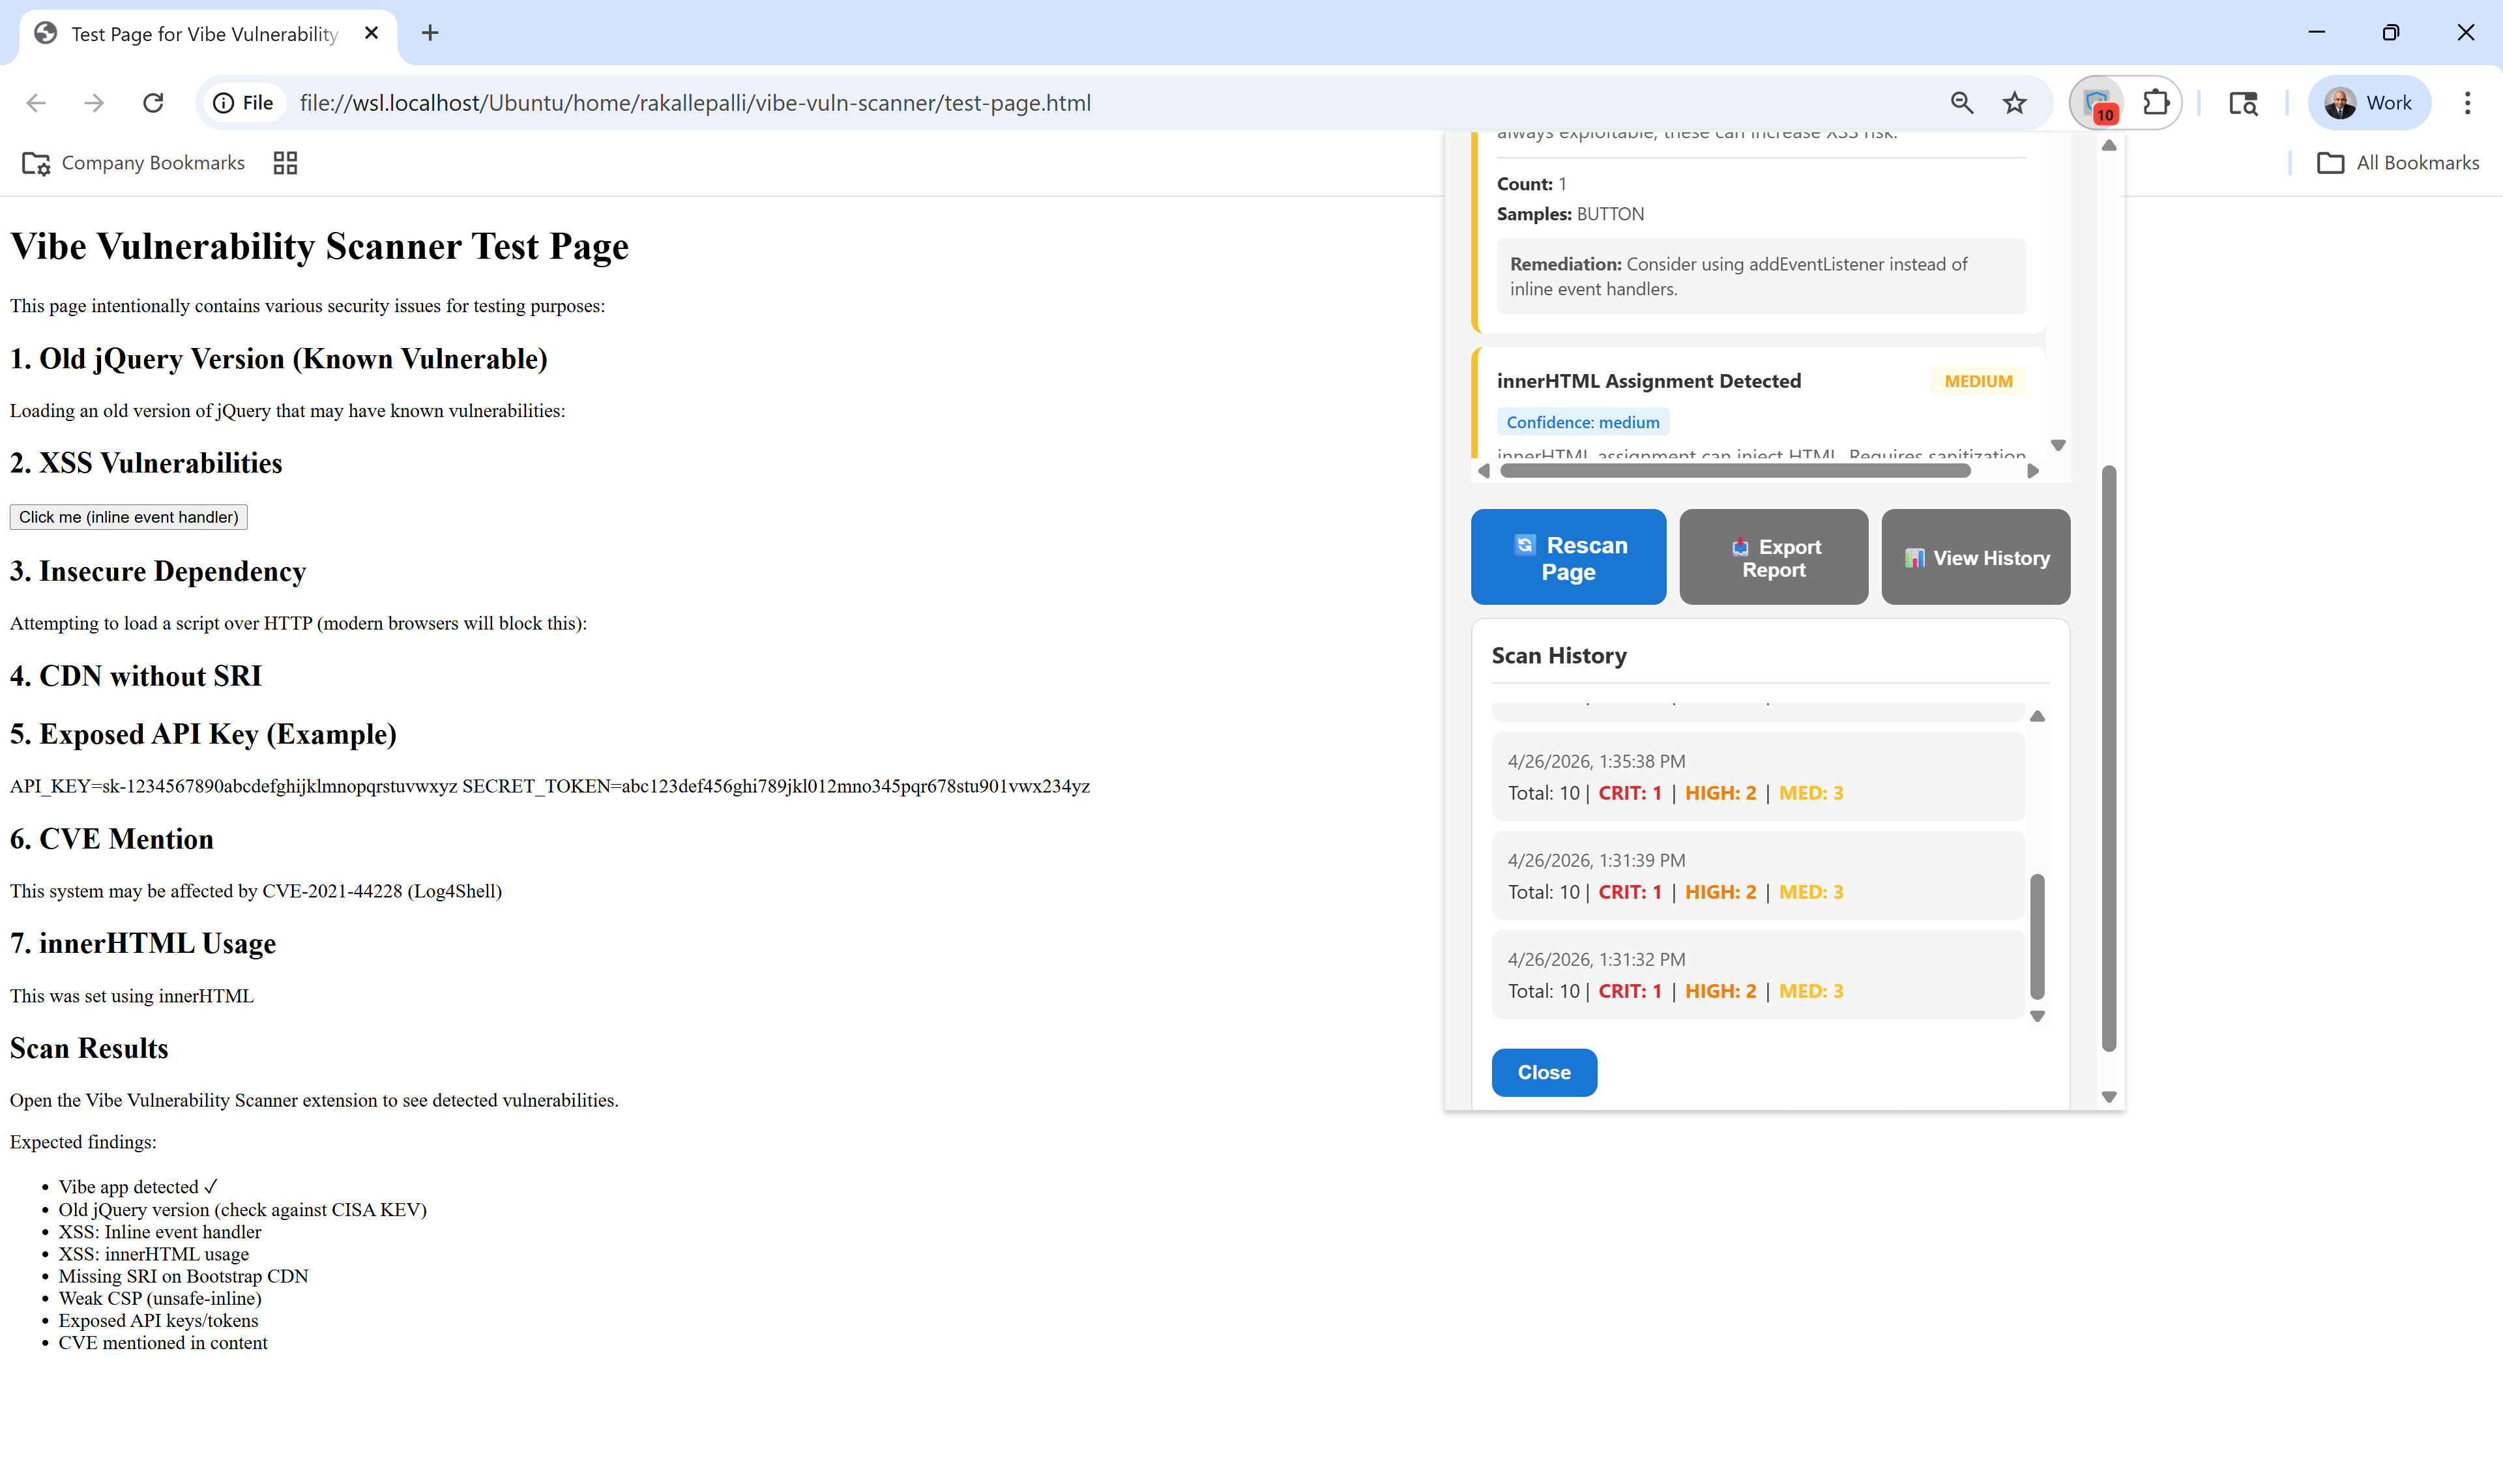Click the inline event handler button
Viewport: 2503px width, 1484px height.
click(x=128, y=517)
